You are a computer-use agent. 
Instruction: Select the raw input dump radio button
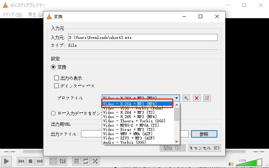[x=53, y=113]
